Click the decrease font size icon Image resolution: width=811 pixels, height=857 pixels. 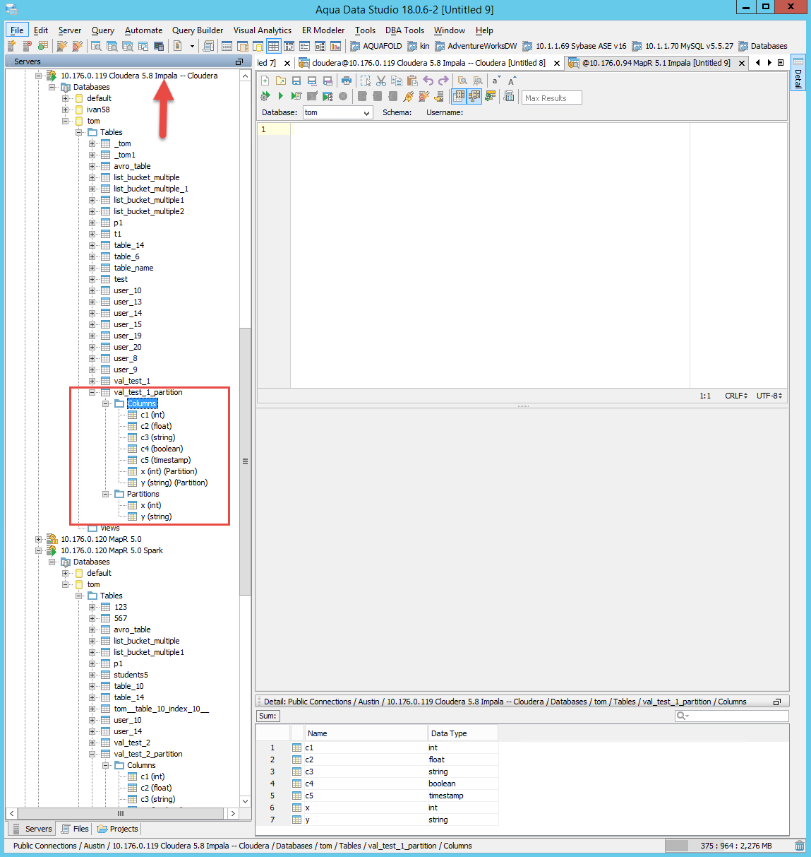tap(496, 81)
